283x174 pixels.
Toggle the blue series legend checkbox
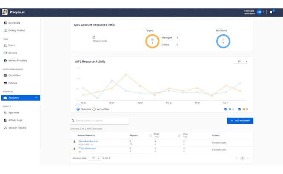[x=226, y=109]
